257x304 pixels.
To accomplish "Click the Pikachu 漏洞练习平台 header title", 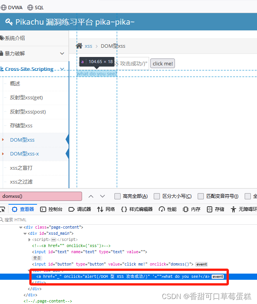I will tap(75, 22).
